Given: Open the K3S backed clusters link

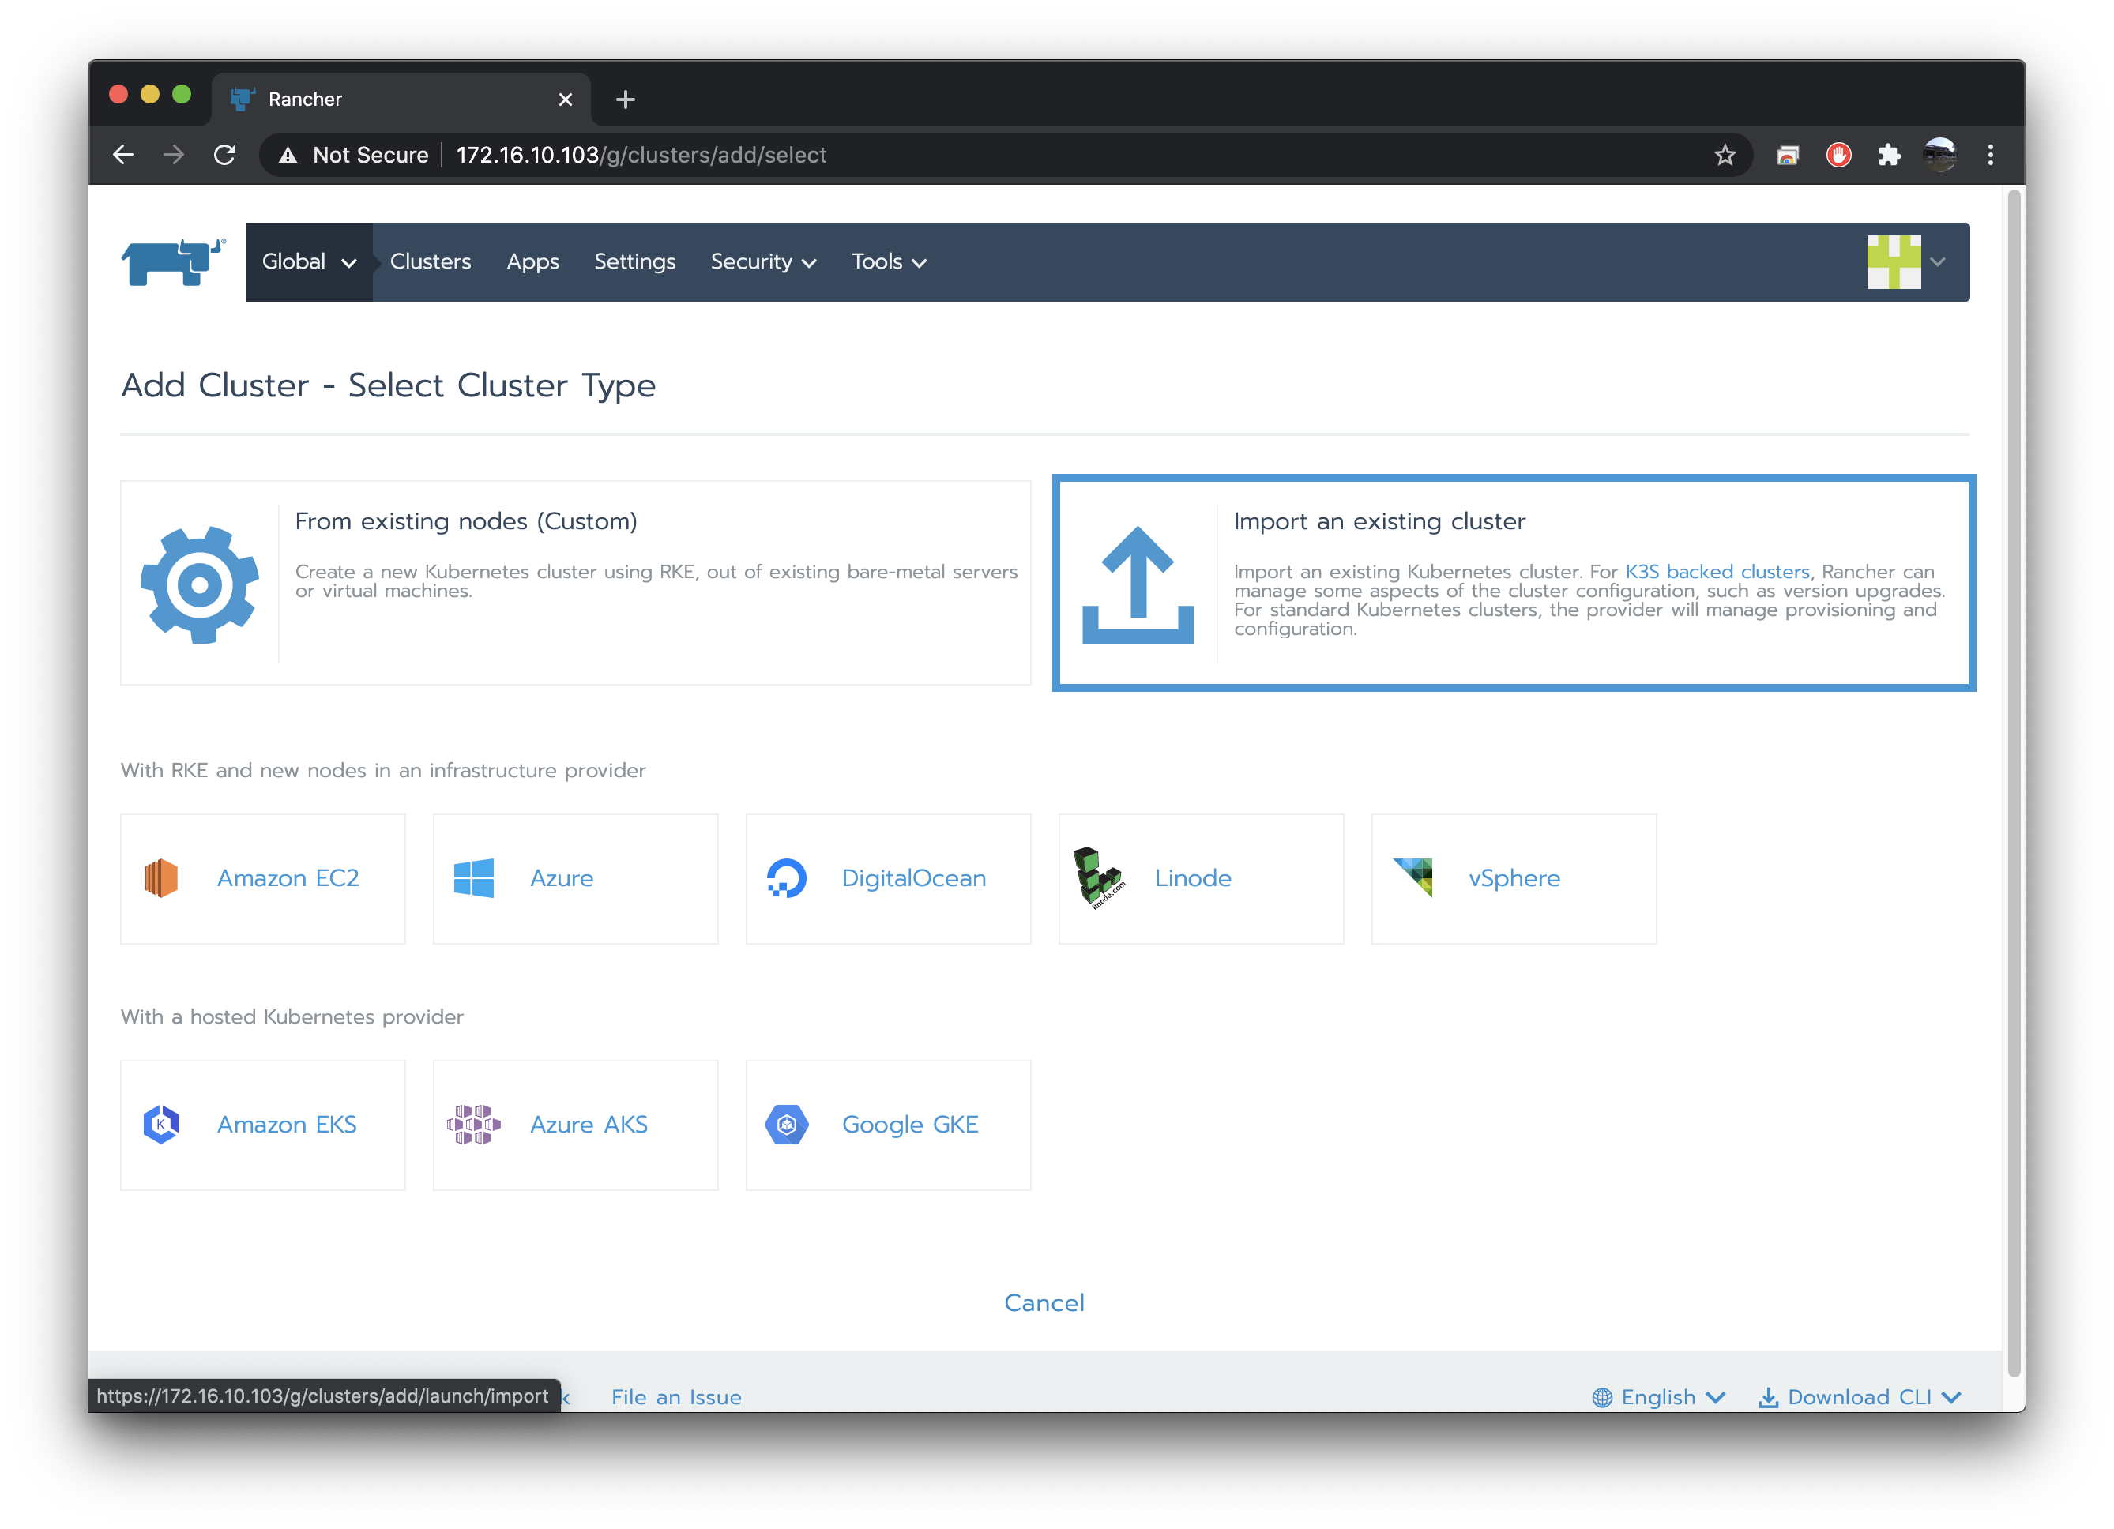Looking at the screenshot, I should [x=1717, y=571].
